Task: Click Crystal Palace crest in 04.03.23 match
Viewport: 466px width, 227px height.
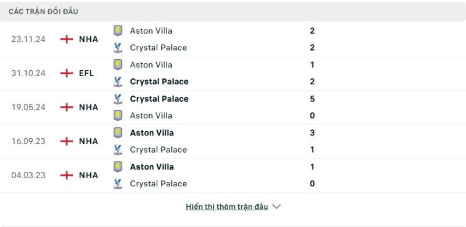Action: tap(118, 183)
